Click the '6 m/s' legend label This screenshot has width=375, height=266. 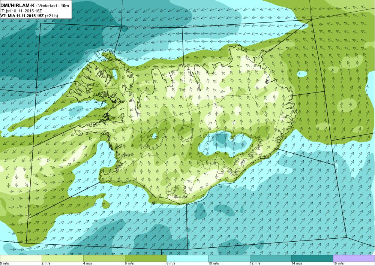point(129,264)
